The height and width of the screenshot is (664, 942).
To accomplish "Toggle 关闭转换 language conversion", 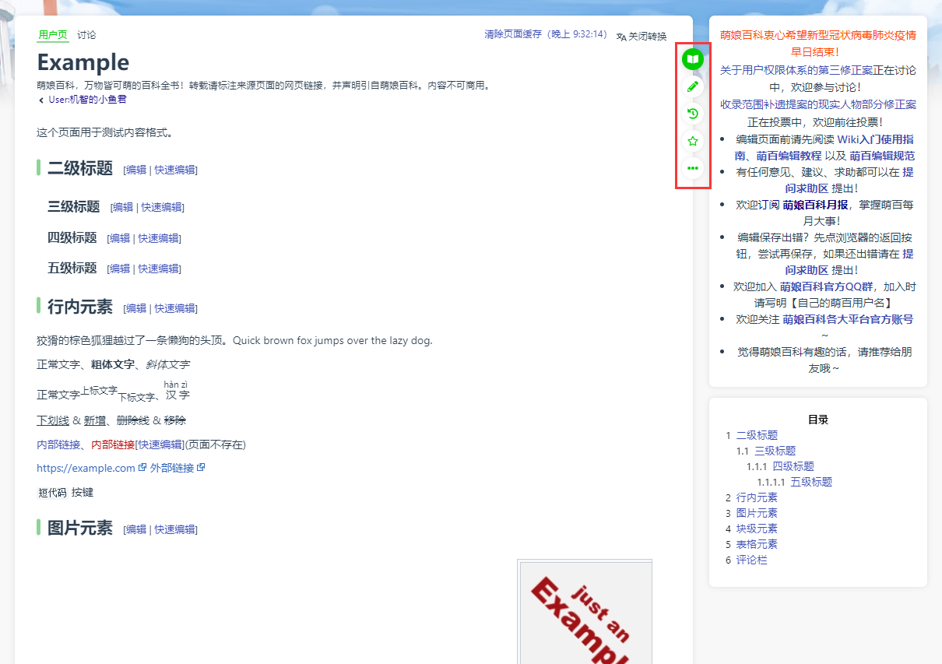I will coord(641,36).
